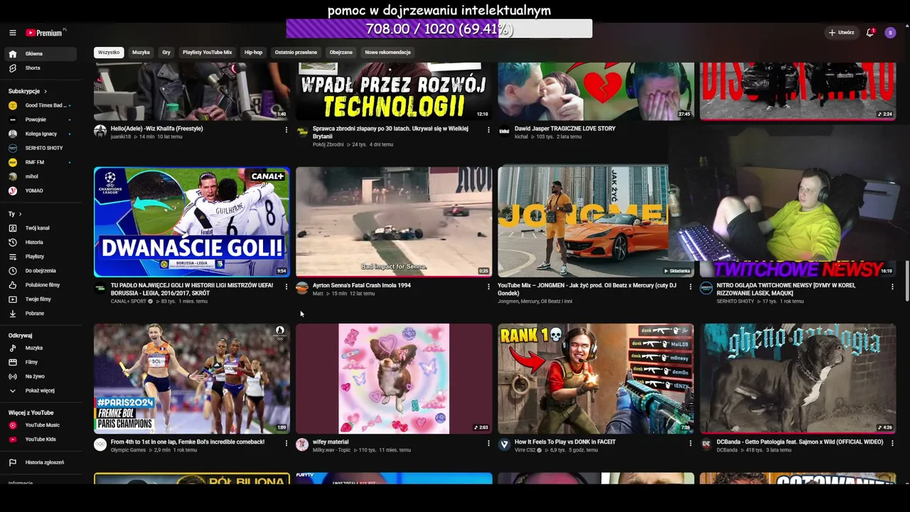910x512 pixels.
Task: Open the NITRO OGLĄDA TWITCHOWE NEWSY title
Action: pos(786,289)
